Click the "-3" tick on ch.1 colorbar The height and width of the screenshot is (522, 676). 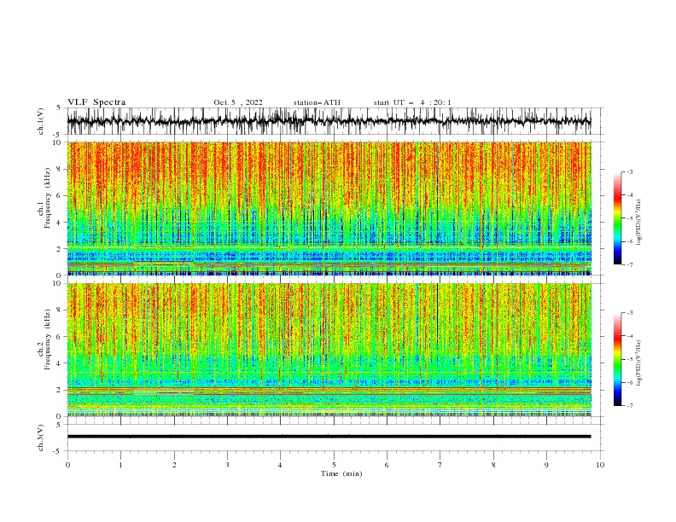pos(630,171)
